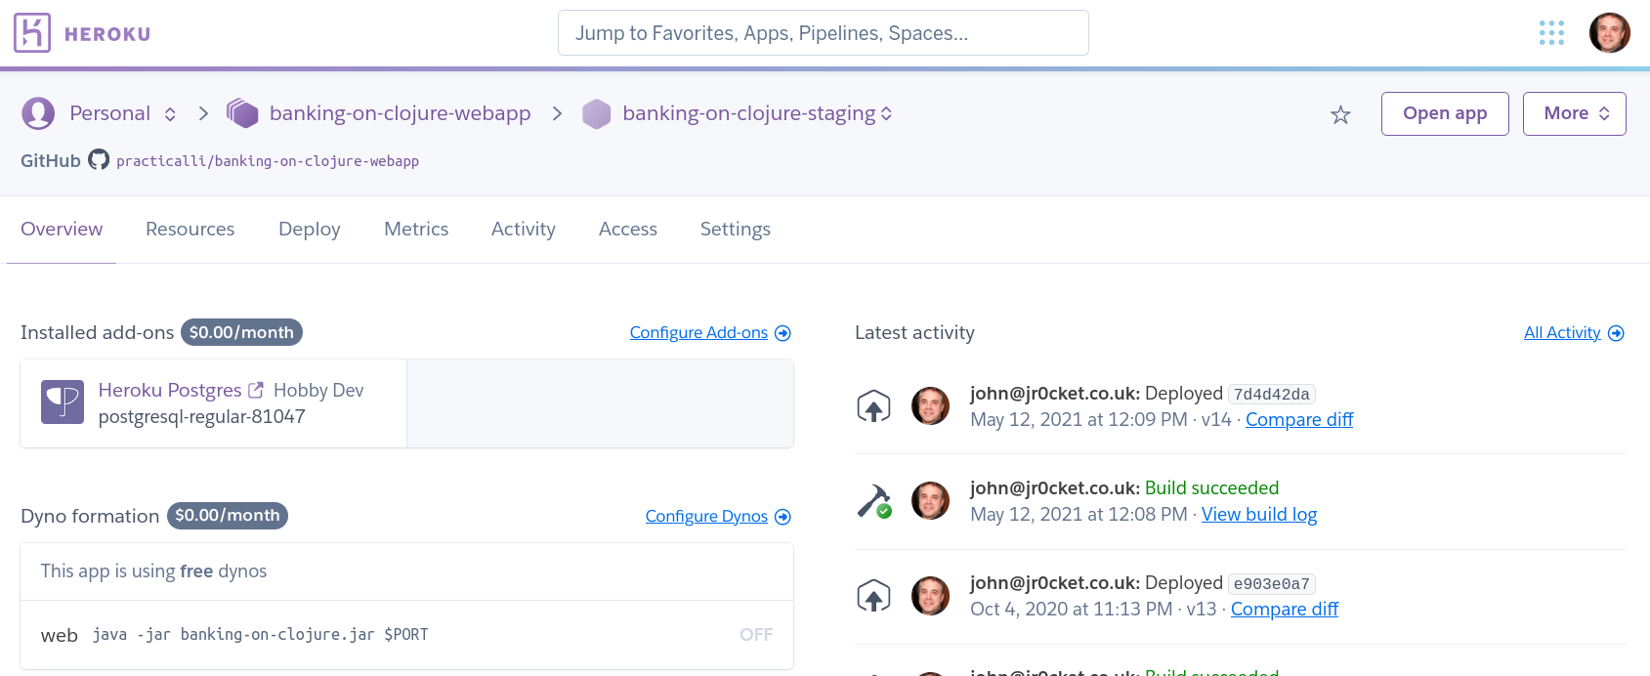
Task: Click the GitHub octocat icon
Action: pos(99,159)
